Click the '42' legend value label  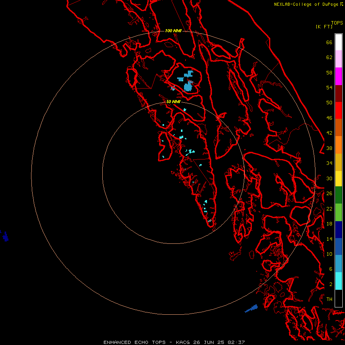pos(329,133)
